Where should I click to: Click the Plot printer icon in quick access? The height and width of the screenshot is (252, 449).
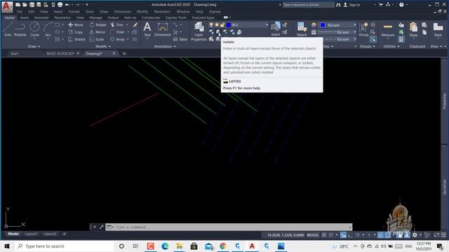60,5
